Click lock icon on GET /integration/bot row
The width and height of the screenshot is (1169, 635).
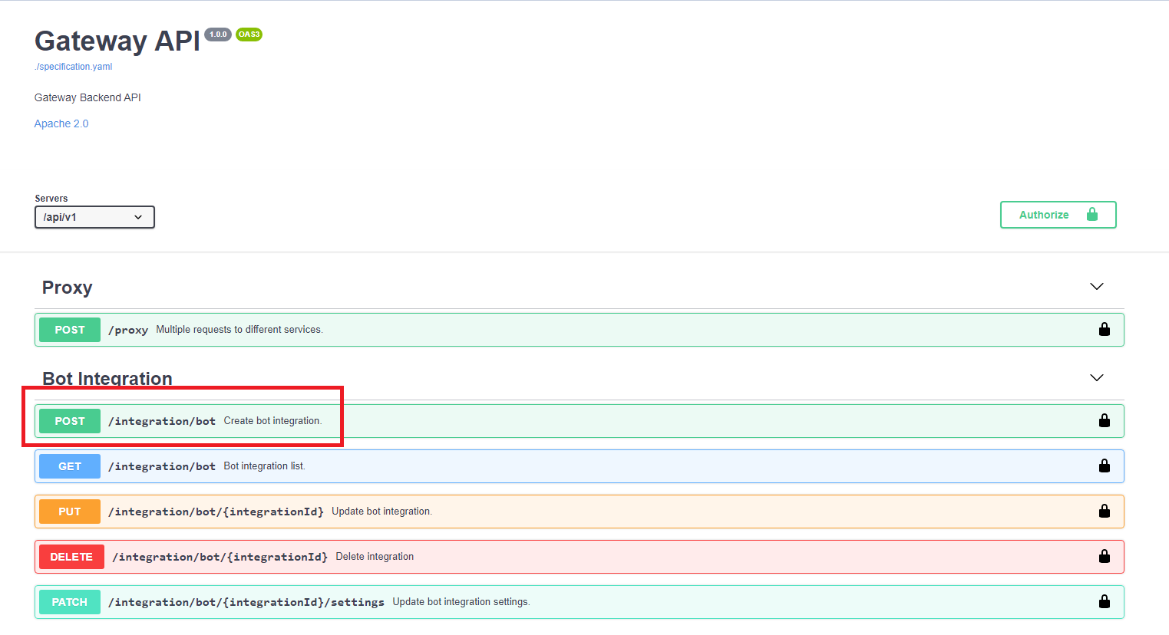(x=1104, y=466)
